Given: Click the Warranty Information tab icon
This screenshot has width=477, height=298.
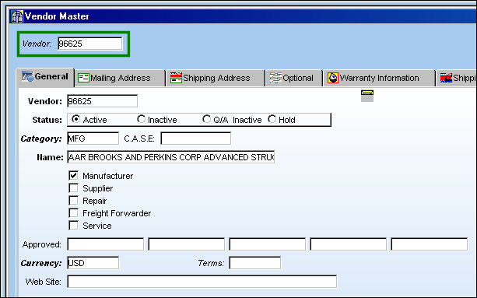Looking at the screenshot, I should click(333, 78).
